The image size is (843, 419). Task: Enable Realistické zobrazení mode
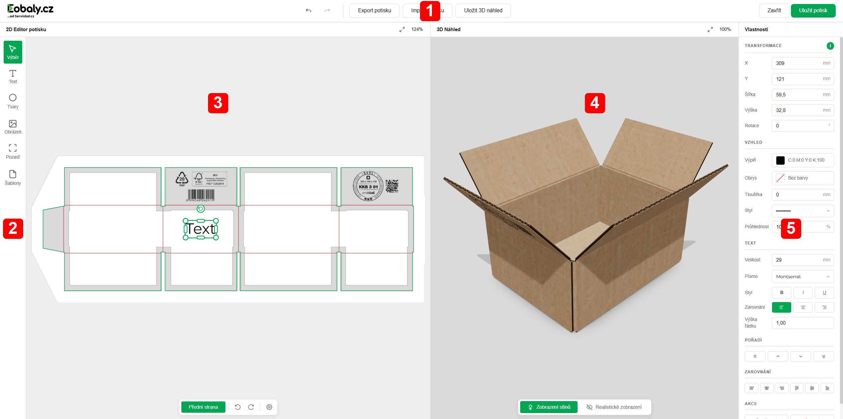coord(614,407)
